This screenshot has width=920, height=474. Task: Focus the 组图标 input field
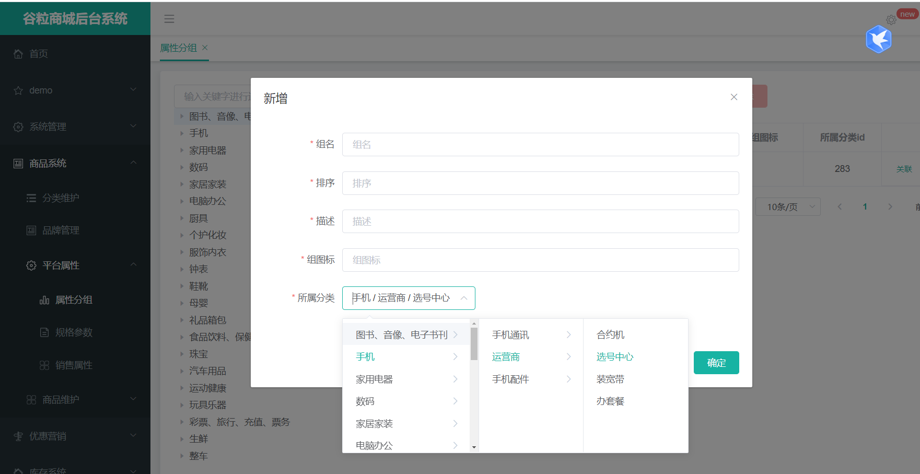(x=541, y=260)
